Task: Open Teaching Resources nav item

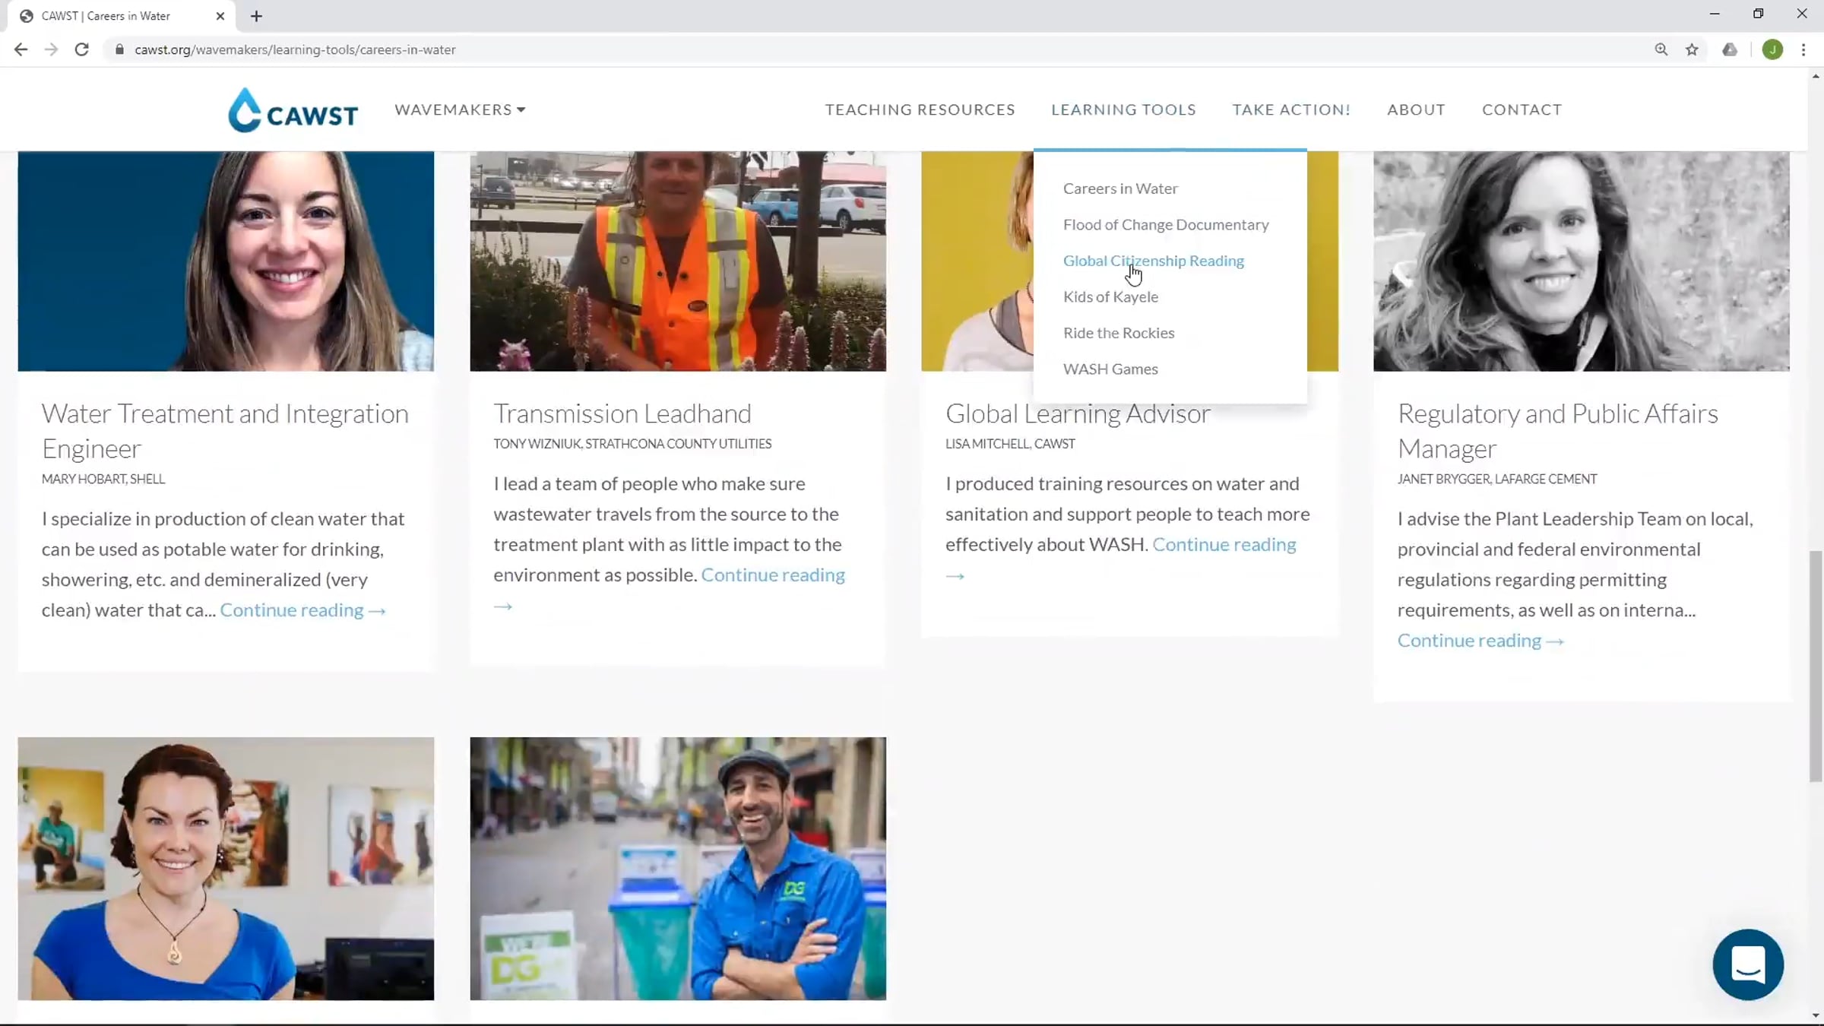Action: (x=920, y=109)
